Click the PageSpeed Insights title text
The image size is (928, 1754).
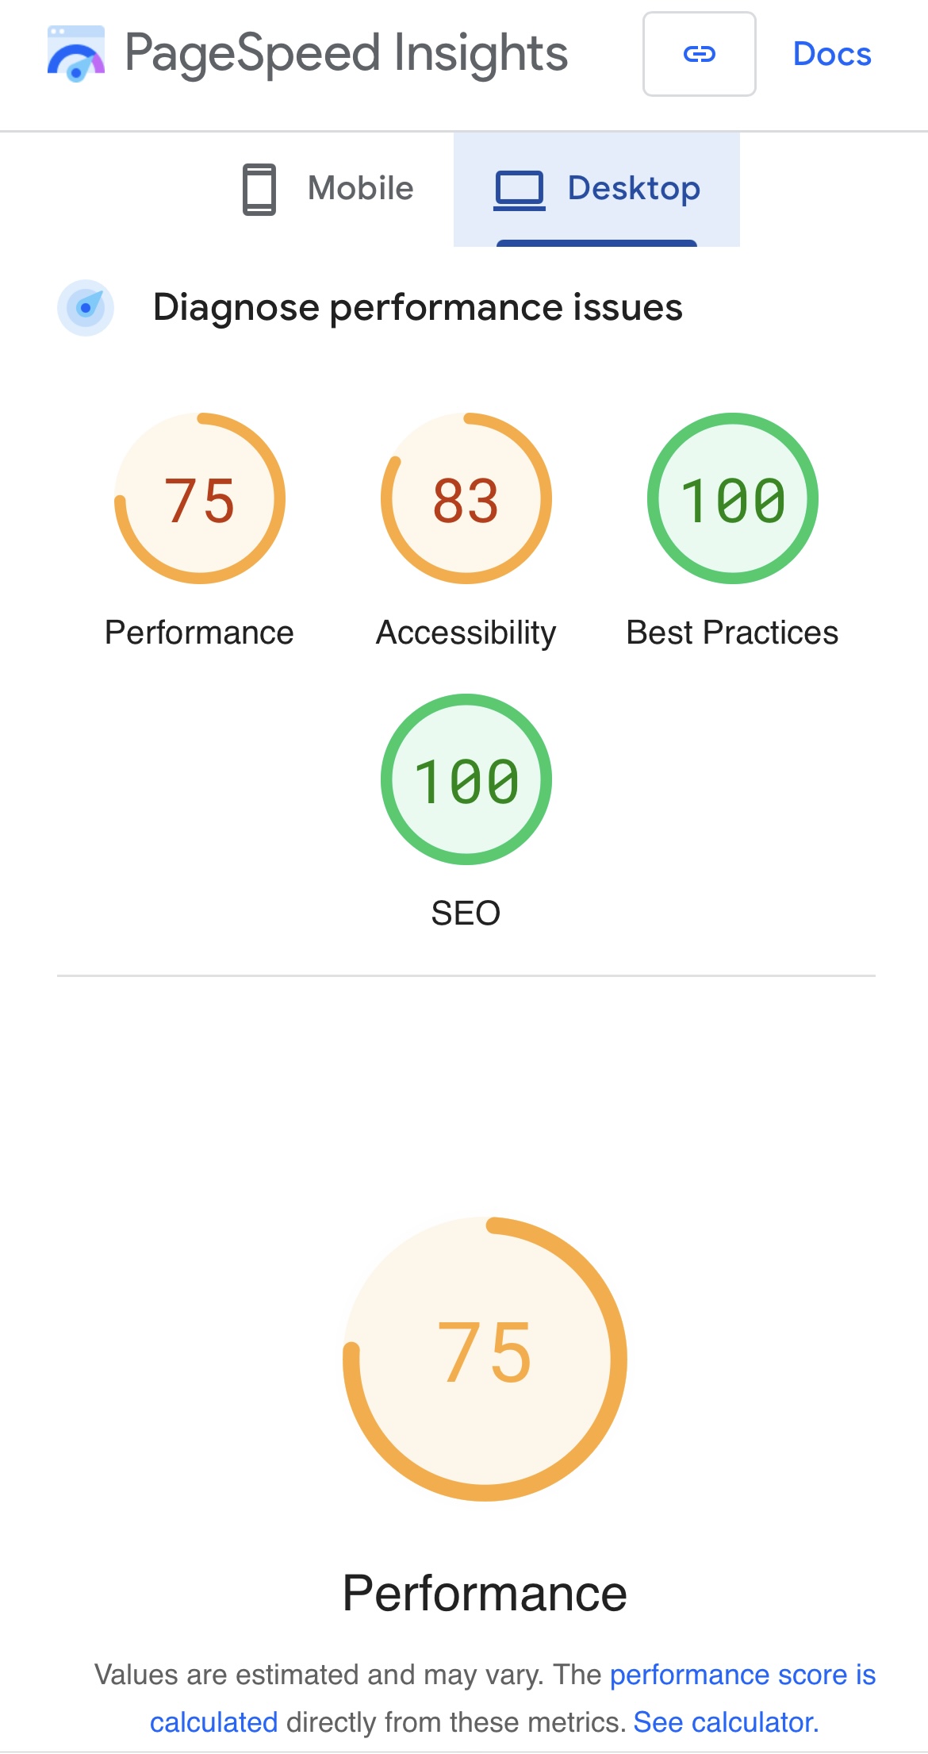pyautogui.click(x=347, y=54)
